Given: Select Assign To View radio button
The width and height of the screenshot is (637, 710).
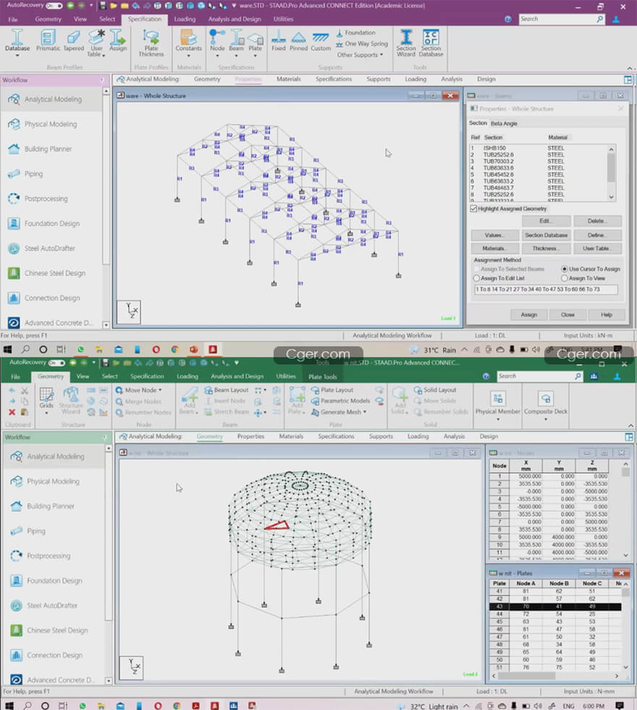Looking at the screenshot, I should 564,278.
